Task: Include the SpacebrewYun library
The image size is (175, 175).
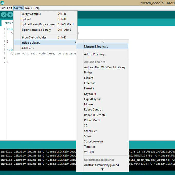Action: coord(103,141)
